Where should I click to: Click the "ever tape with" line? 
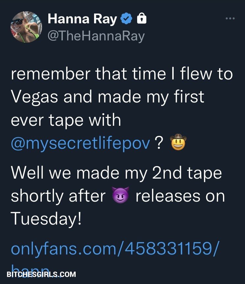coord(66,120)
